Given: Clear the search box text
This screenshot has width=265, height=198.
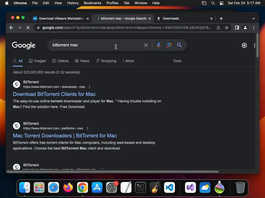Looking at the screenshot, I should pos(146,45).
